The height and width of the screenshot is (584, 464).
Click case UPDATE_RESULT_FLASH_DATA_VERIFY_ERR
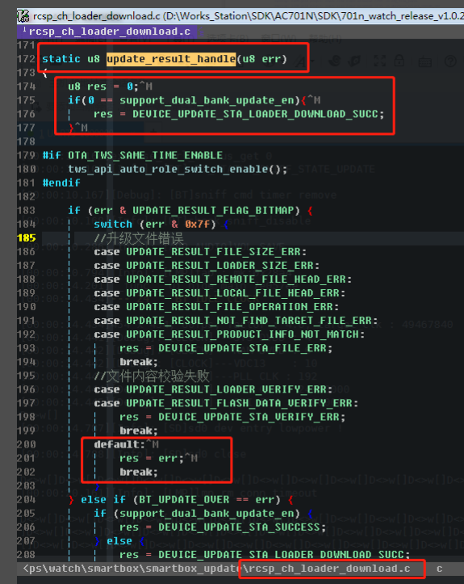pos(226,403)
